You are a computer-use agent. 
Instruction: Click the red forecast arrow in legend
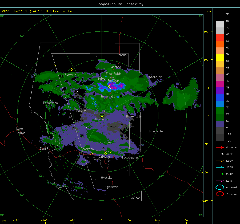(x=220, y=147)
